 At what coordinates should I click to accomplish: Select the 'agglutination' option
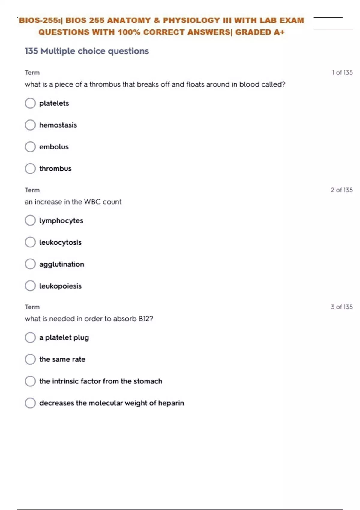(30, 264)
